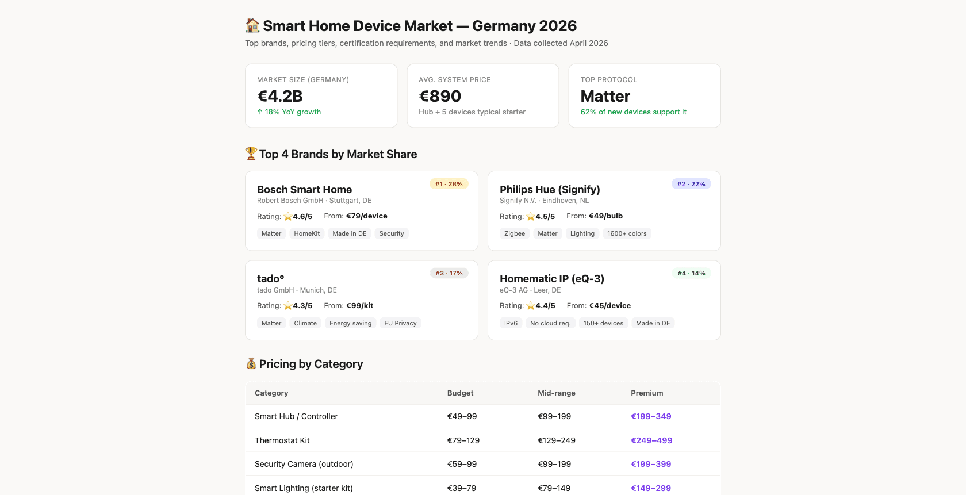
Task: Click the Lighting tag on Philips Hue card
Action: click(582, 233)
